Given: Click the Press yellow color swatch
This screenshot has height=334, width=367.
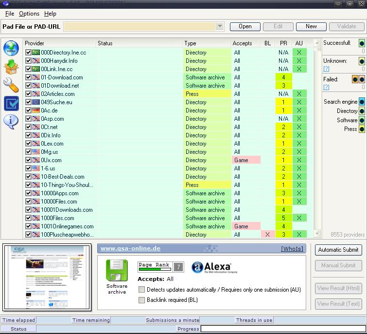Looking at the screenshot, I should tap(362, 129).
